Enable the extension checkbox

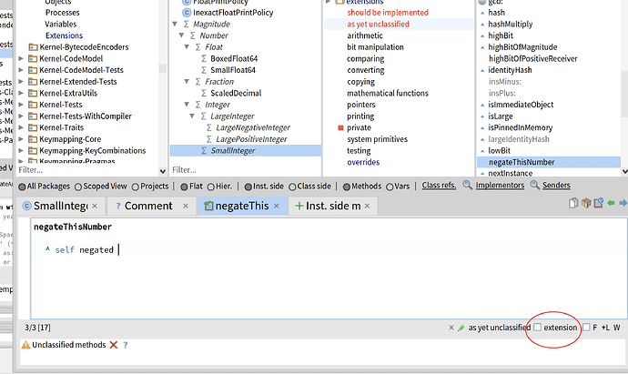(538, 328)
